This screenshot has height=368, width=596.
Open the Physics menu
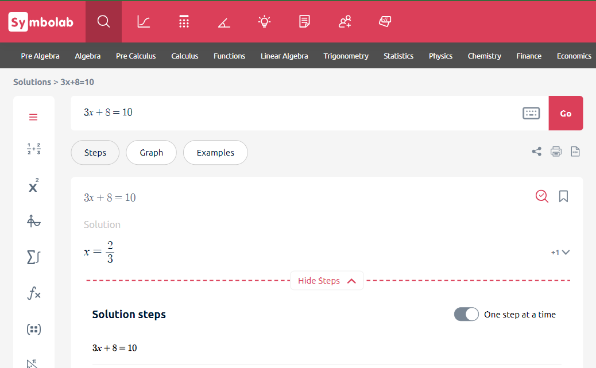(441, 56)
